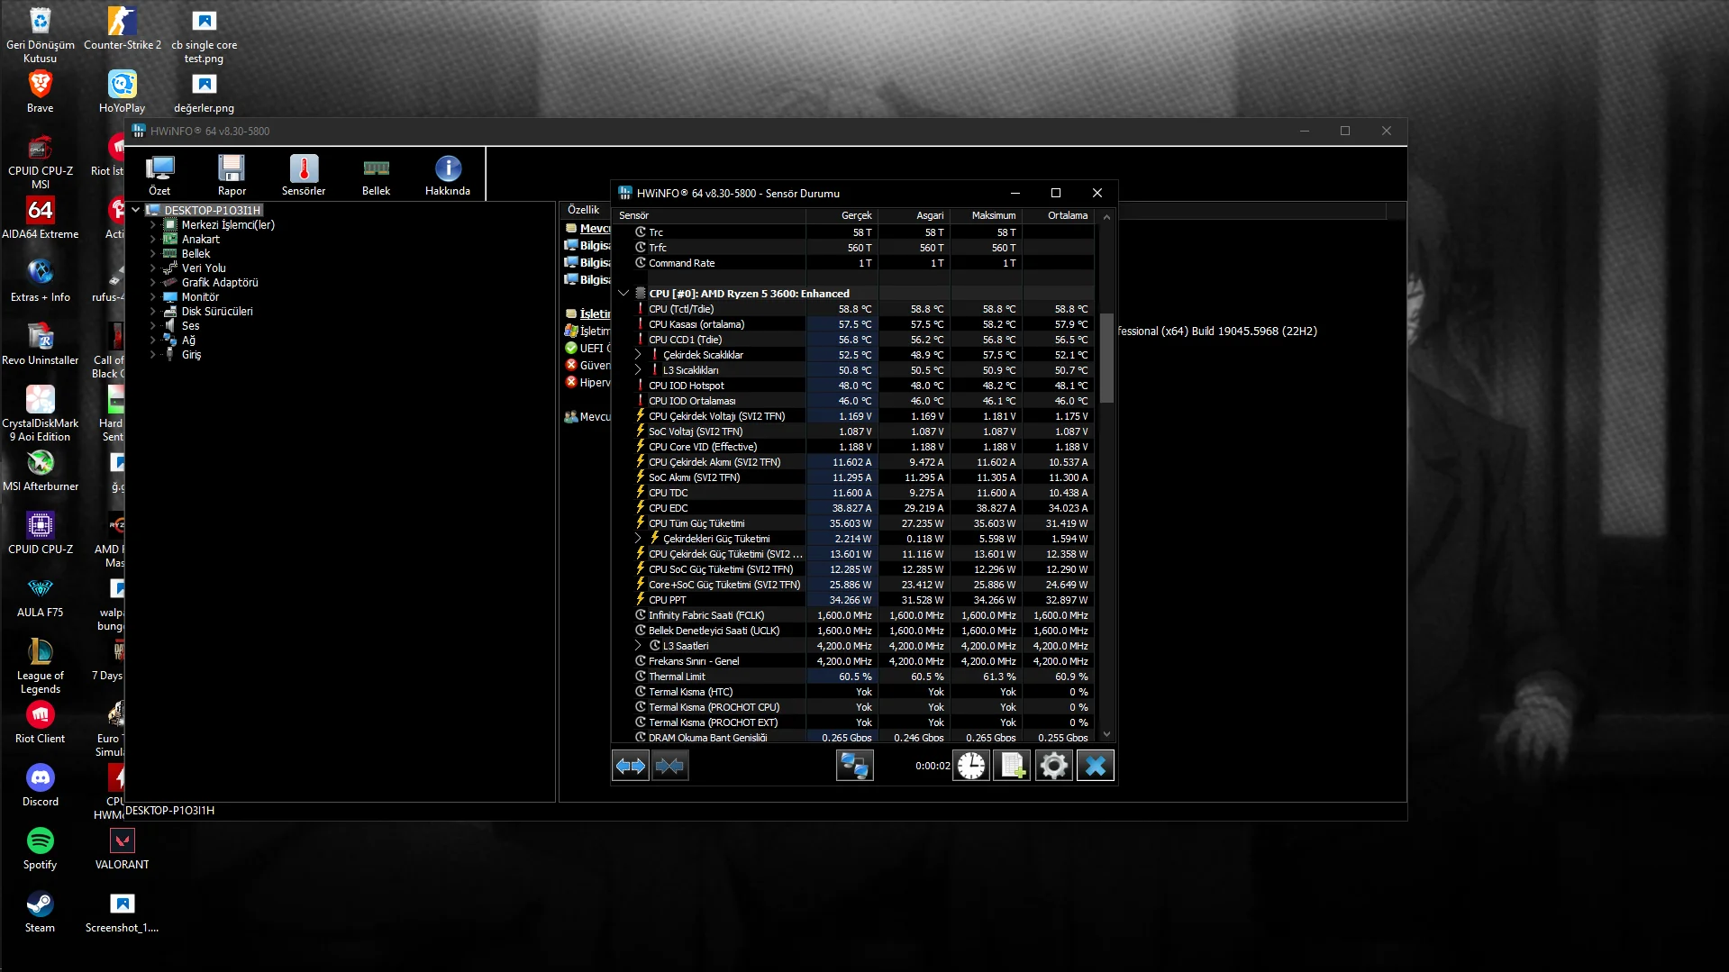Select the Ses tree item
The image size is (1729, 972).
coord(190,326)
